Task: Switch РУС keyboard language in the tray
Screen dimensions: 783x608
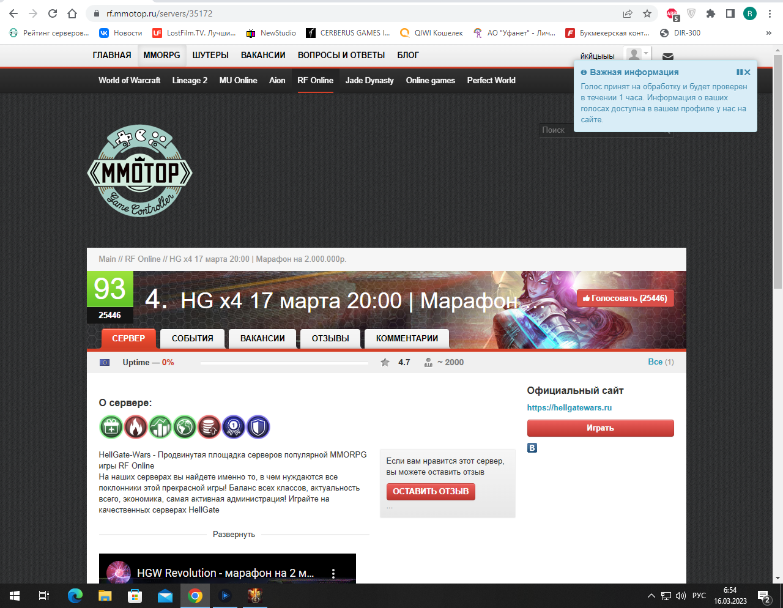Action: (699, 596)
